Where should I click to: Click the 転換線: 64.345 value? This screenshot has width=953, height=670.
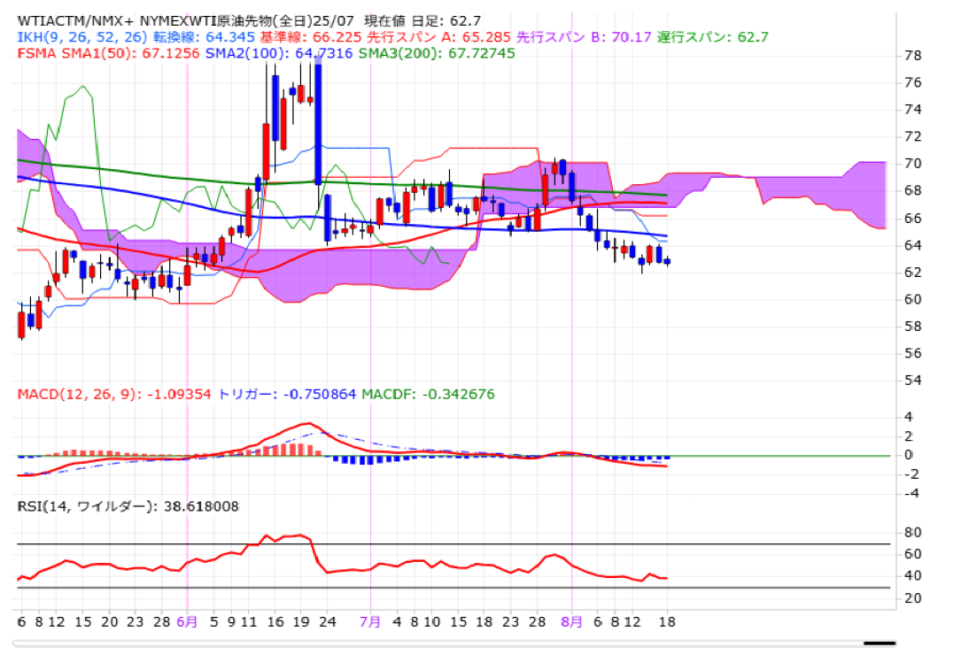(x=204, y=37)
